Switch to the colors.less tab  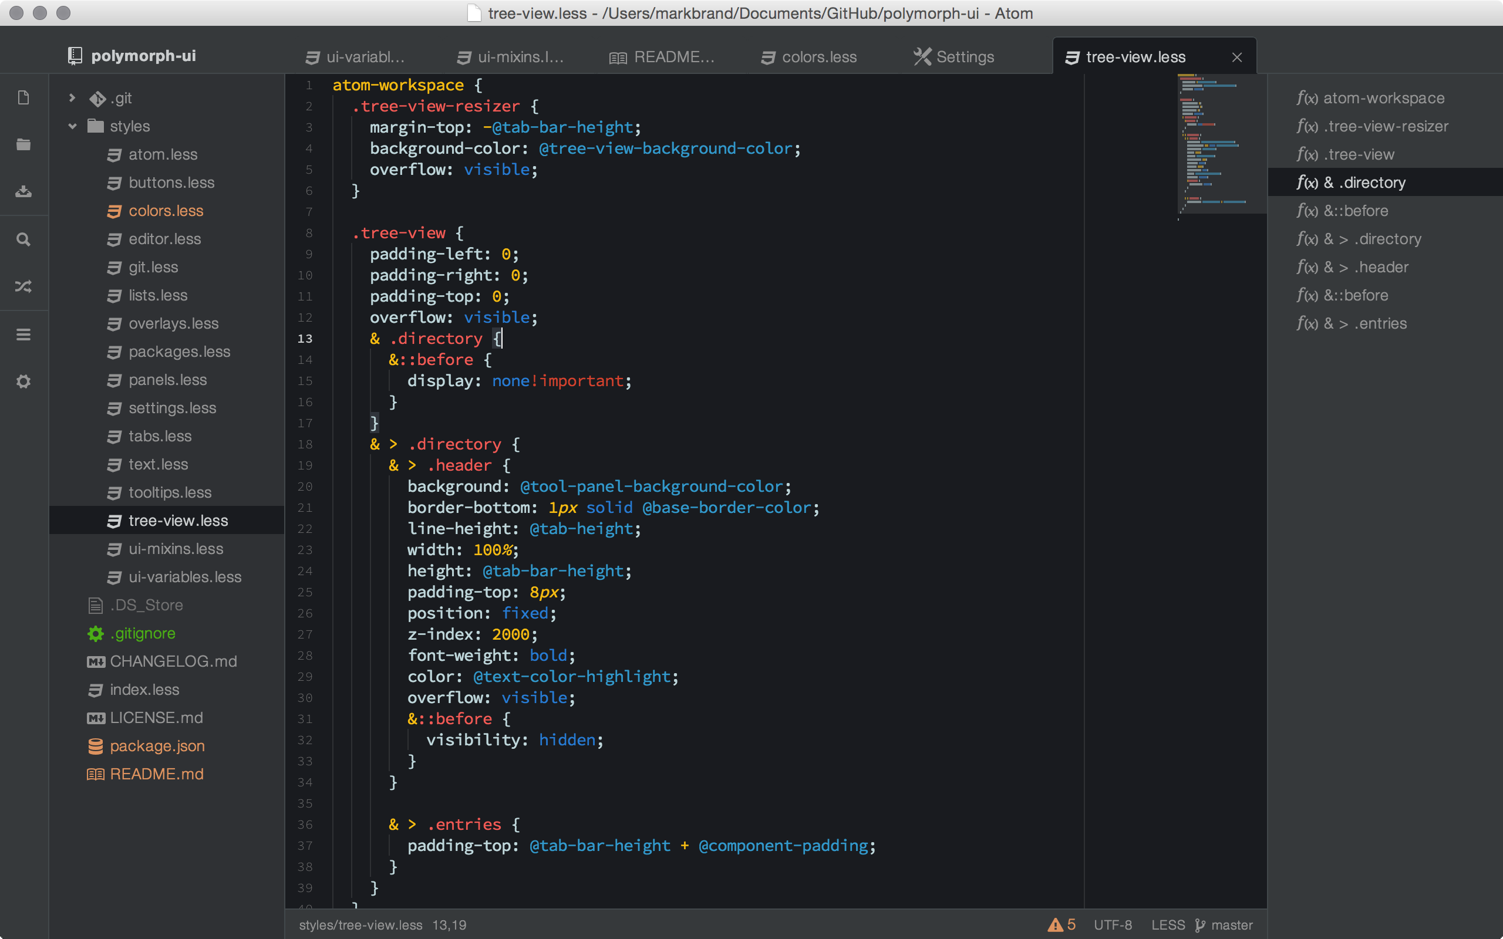click(818, 57)
